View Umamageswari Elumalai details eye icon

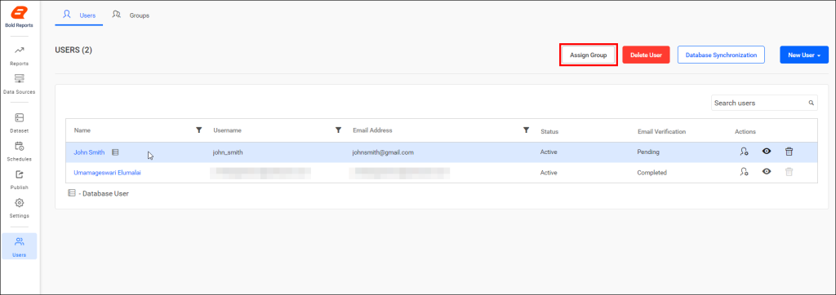point(767,172)
